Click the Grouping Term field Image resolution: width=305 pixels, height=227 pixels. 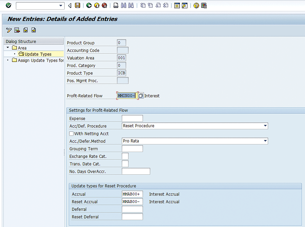[132, 149]
